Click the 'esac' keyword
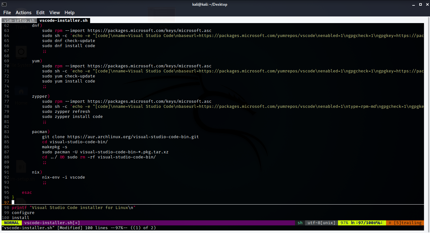 pyautogui.click(x=27, y=193)
